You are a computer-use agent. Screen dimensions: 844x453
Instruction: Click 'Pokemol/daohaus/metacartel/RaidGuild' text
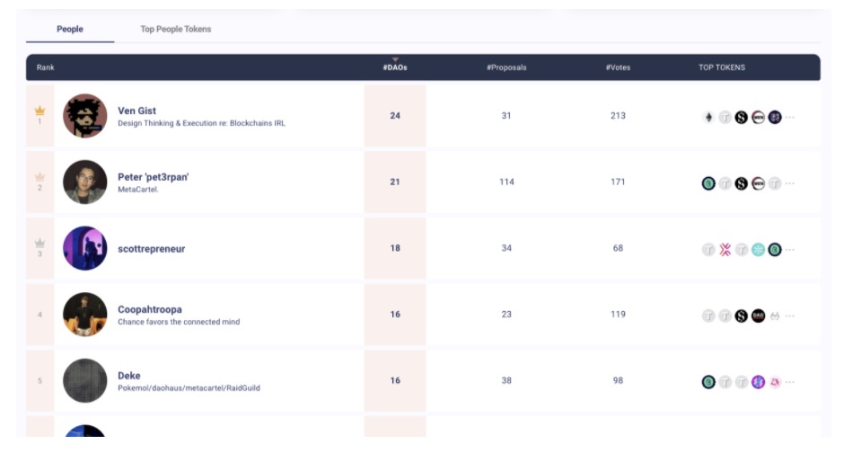[189, 388]
